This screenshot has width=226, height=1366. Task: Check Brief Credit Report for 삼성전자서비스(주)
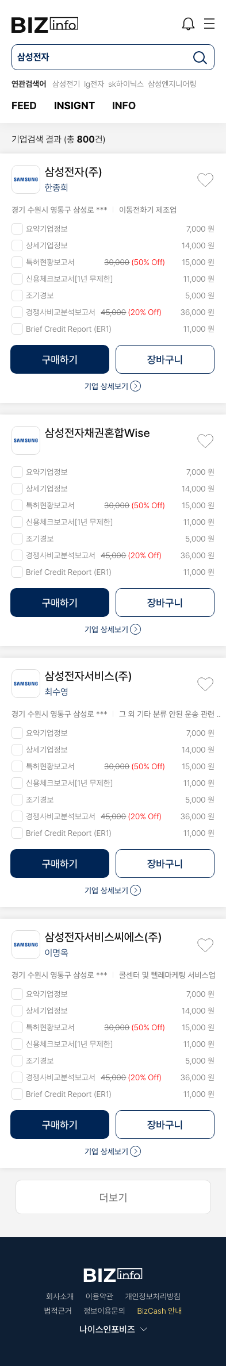[17, 833]
